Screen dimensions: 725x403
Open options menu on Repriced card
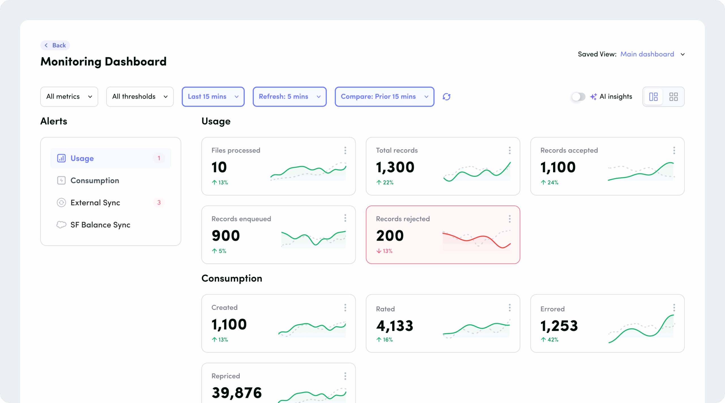tap(345, 376)
